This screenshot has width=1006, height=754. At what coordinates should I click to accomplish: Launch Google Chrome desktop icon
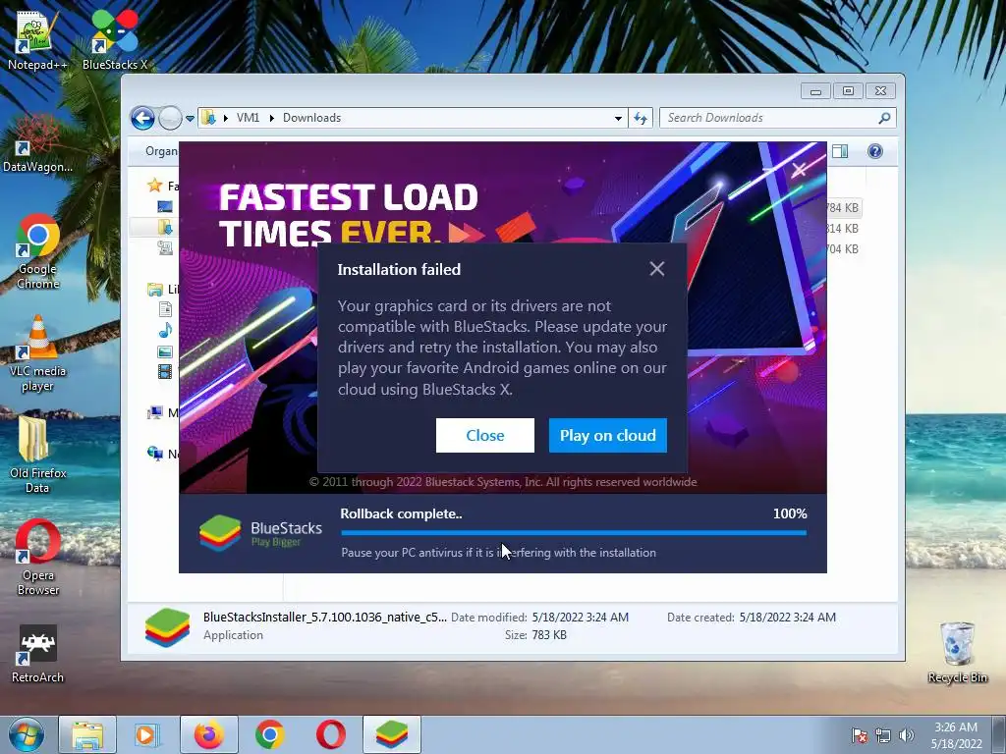37,252
